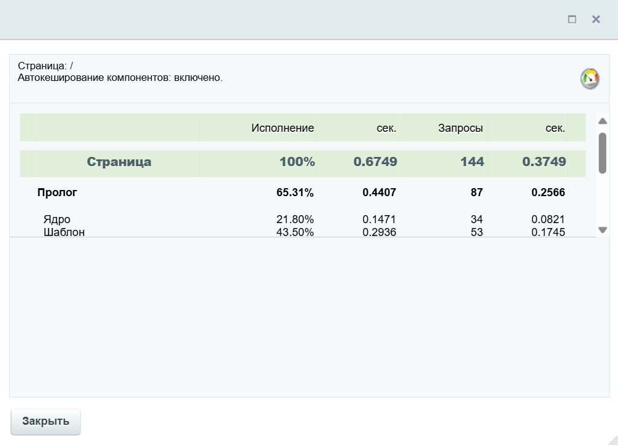Select the Пролог row label
This screenshot has height=445, width=618.
(57, 192)
